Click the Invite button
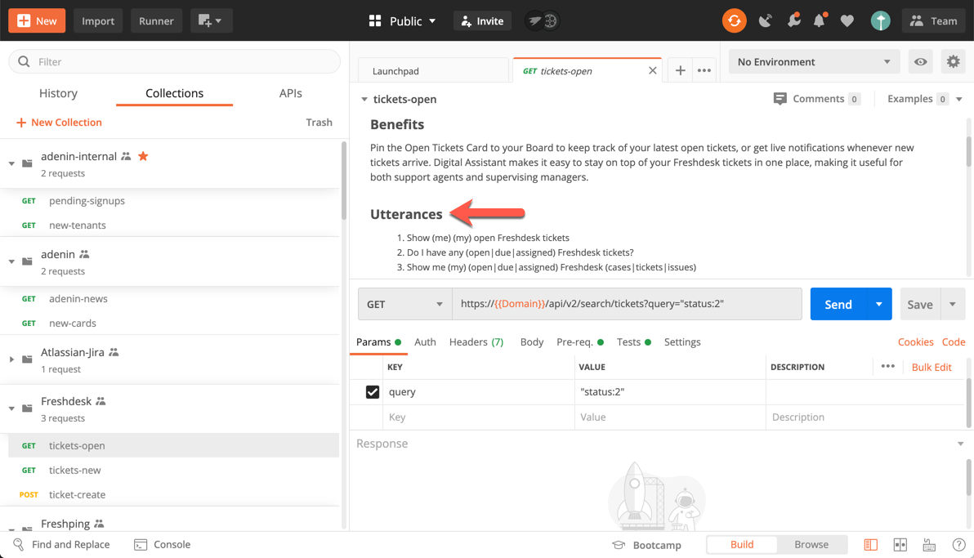This screenshot has height=558, width=974. 482,20
